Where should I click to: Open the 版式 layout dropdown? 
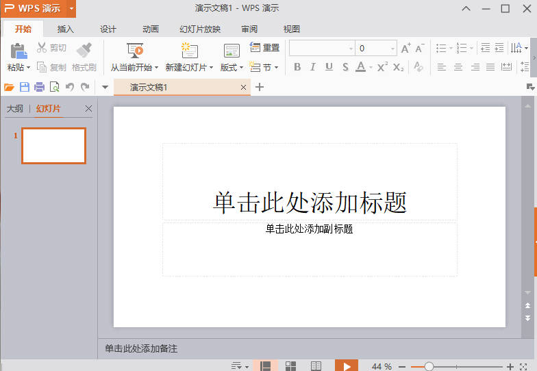tap(232, 68)
